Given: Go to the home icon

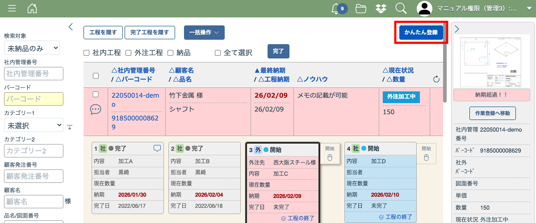Looking at the screenshot, I should [x=32, y=8].
